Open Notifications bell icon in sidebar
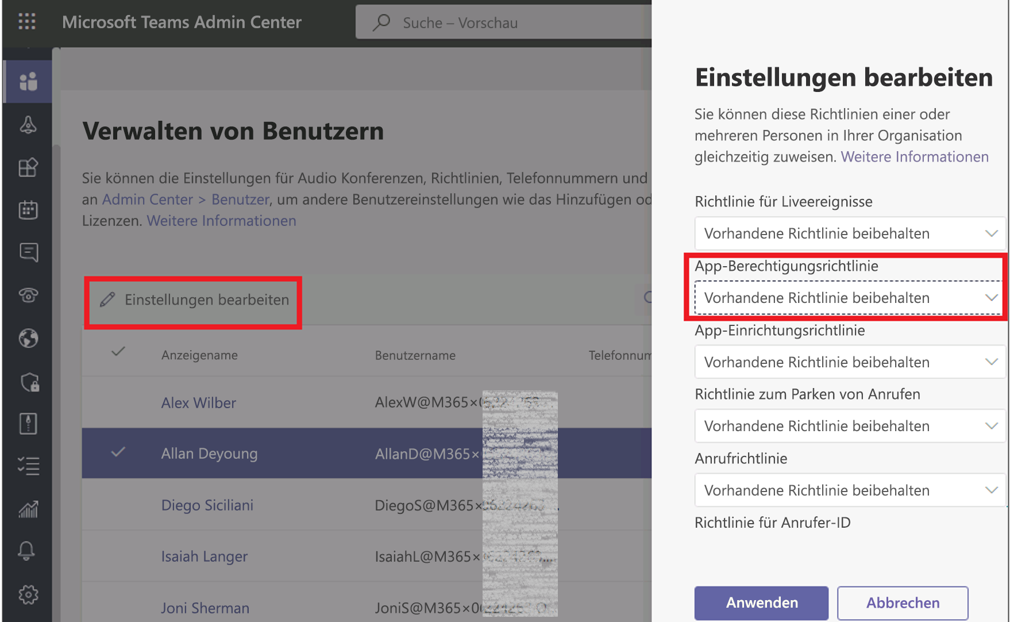Viewport: 1010px width, 622px height. point(27,551)
